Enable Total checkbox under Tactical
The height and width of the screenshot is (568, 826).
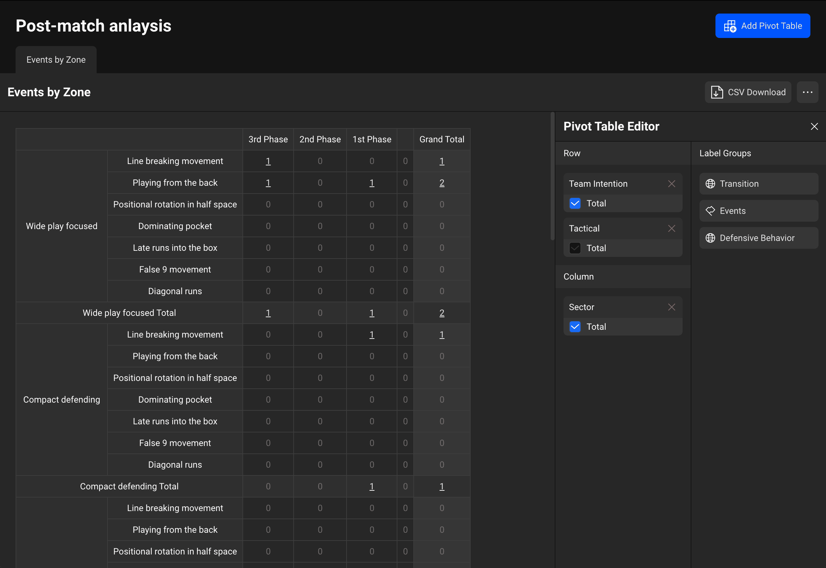click(575, 248)
